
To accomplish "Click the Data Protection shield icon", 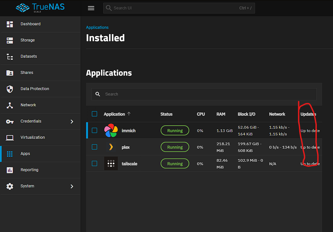I will tap(10, 89).
